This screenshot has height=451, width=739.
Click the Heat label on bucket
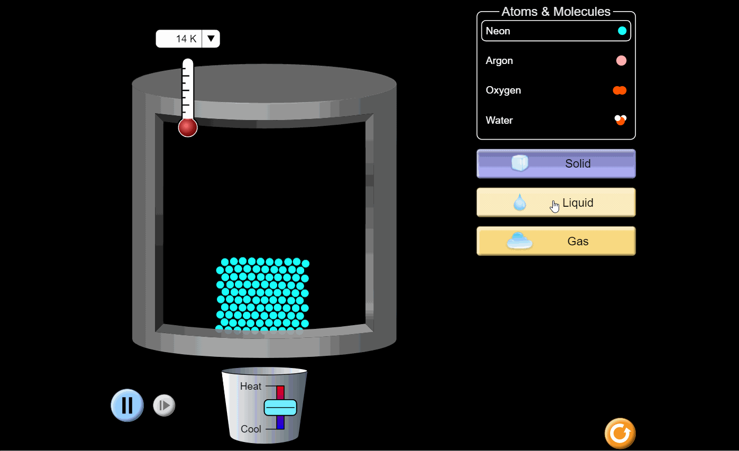[x=251, y=386]
